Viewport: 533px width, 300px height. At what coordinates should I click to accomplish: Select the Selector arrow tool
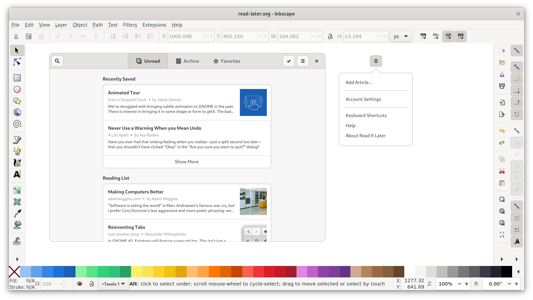tap(17, 51)
